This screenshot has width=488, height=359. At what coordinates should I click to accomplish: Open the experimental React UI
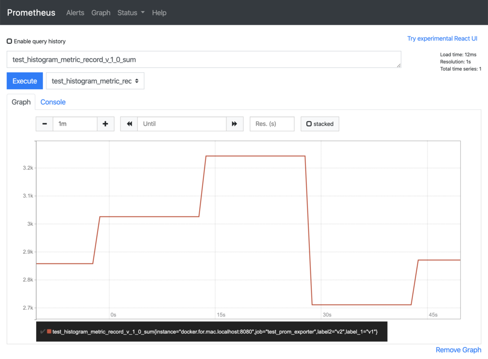[x=442, y=38]
